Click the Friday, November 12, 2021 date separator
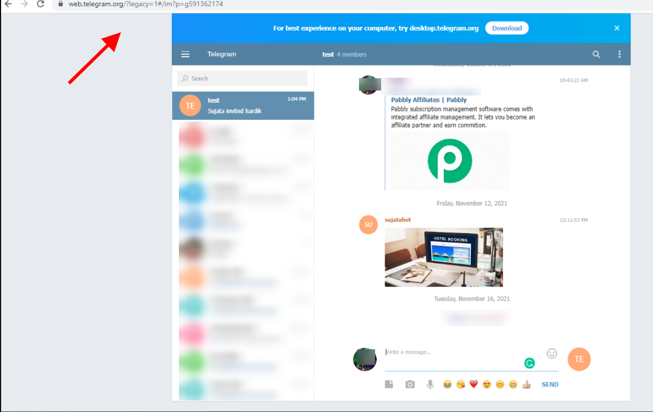The image size is (653, 412). [x=472, y=204]
